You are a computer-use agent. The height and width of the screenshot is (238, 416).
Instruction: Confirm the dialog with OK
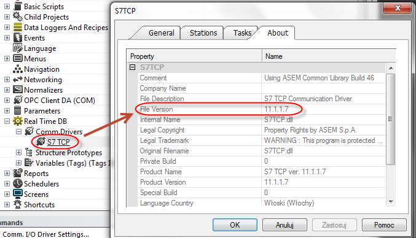pyautogui.click(x=235, y=225)
